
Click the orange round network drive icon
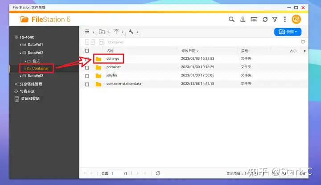click(296, 20)
